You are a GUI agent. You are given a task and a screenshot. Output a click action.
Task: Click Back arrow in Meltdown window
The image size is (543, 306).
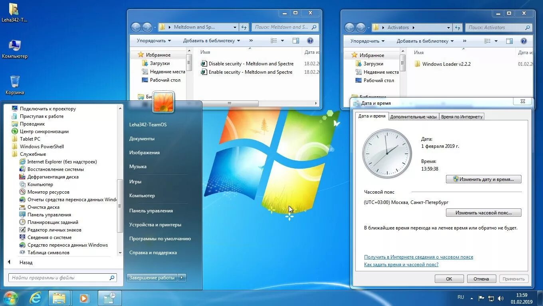click(x=136, y=27)
